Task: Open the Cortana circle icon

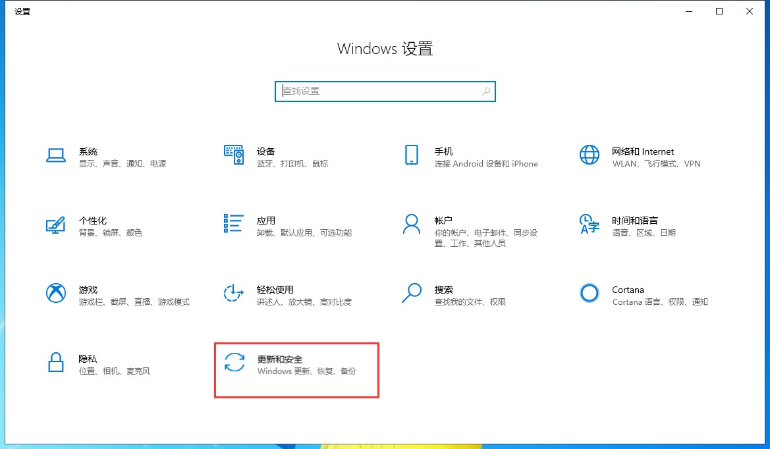Action: tap(590, 293)
